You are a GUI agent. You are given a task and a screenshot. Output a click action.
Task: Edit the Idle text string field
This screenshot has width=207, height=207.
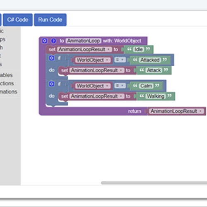pos(138,49)
